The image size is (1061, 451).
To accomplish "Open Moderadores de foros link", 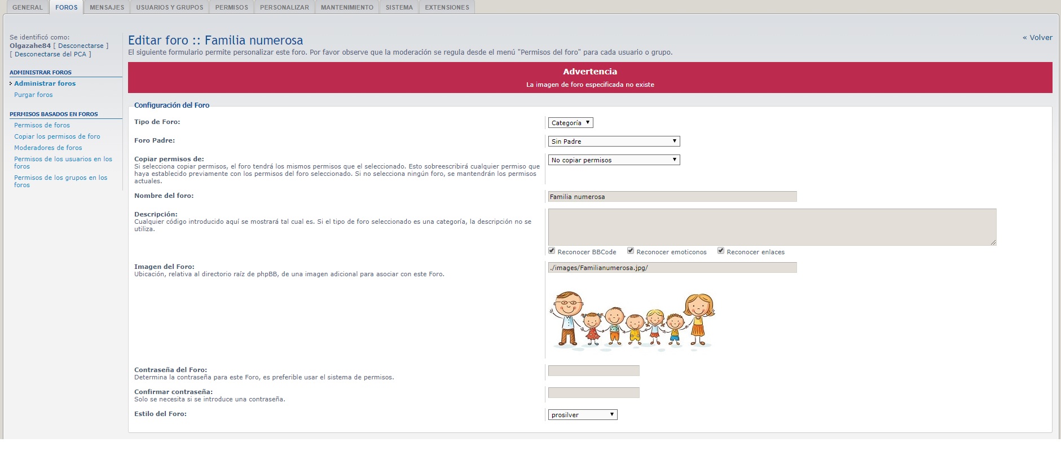I will pyautogui.click(x=48, y=148).
